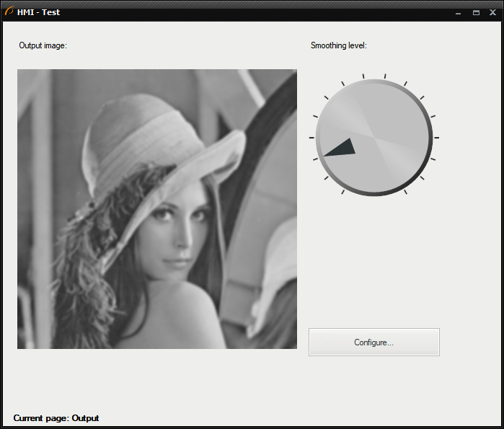Click the 'Output image:' label

pyautogui.click(x=43, y=45)
